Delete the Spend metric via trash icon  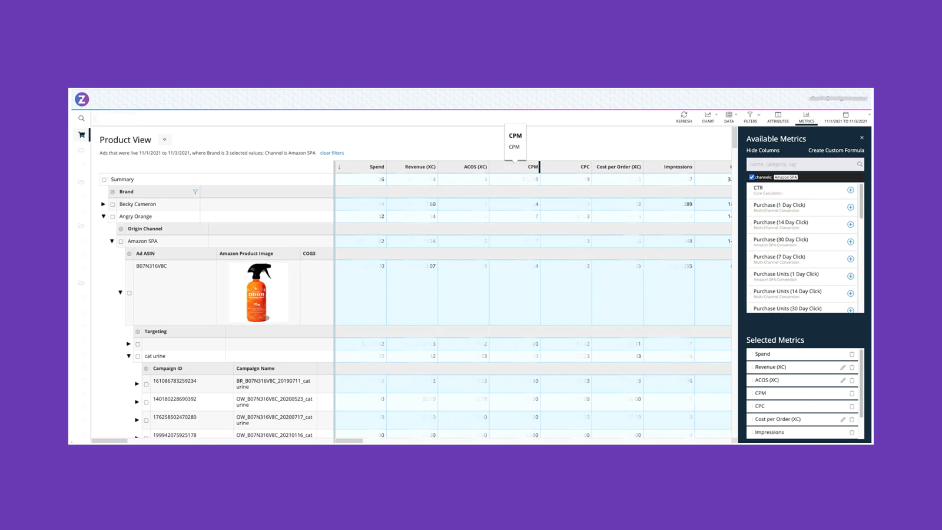click(x=851, y=355)
